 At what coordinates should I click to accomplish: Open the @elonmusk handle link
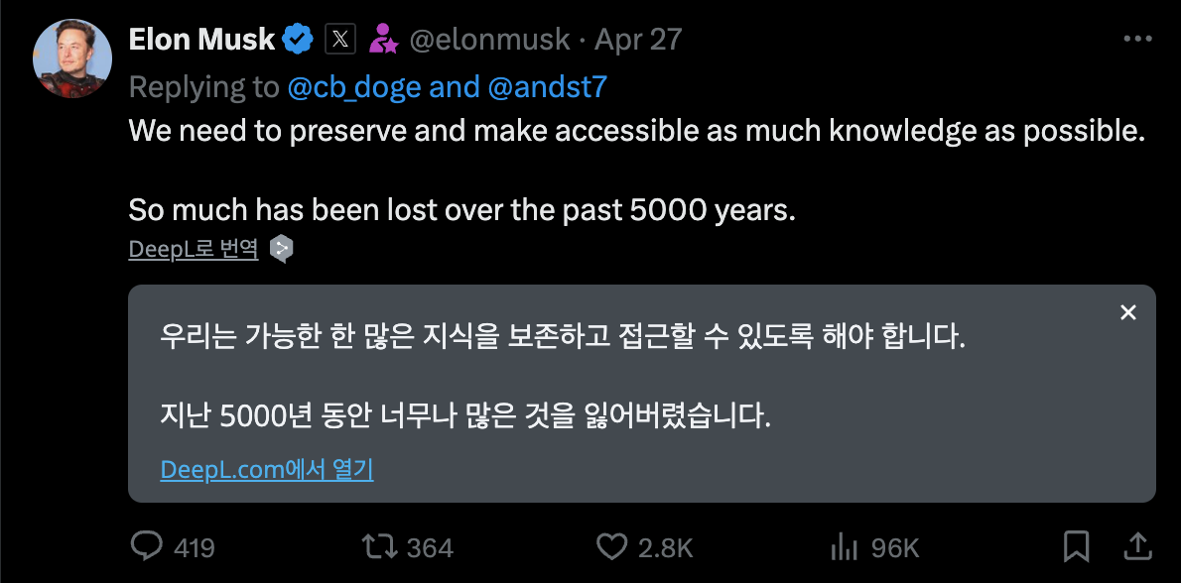pyautogui.click(x=490, y=39)
